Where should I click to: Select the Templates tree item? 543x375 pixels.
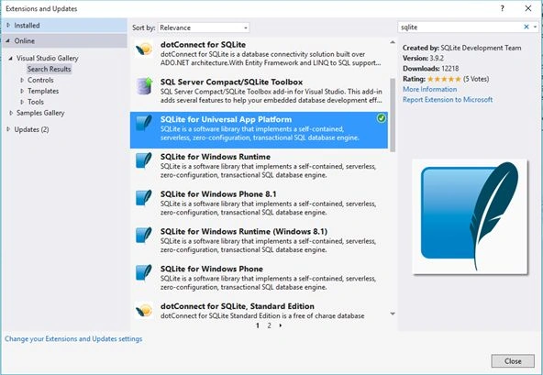click(x=43, y=91)
